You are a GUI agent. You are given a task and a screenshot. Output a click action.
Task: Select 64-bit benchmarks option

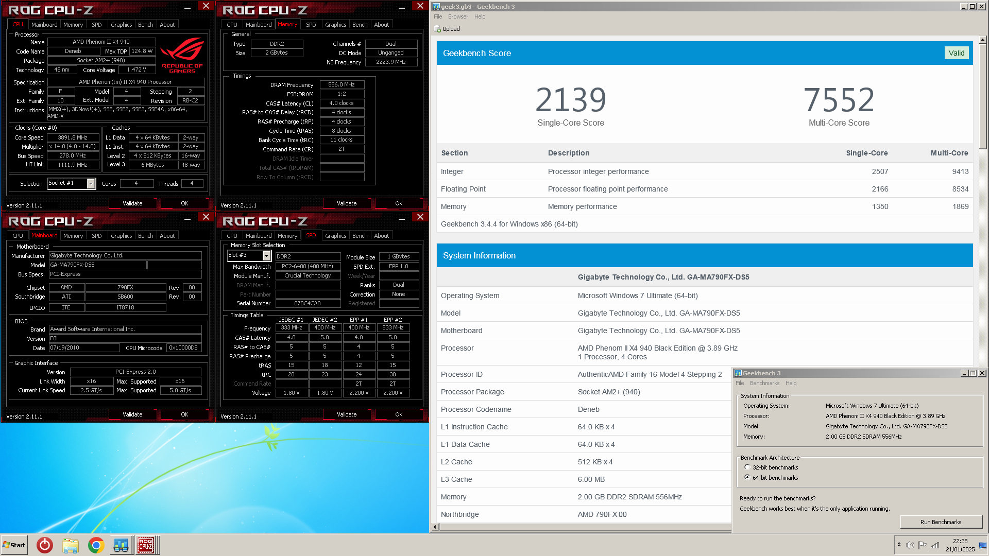pyautogui.click(x=747, y=478)
